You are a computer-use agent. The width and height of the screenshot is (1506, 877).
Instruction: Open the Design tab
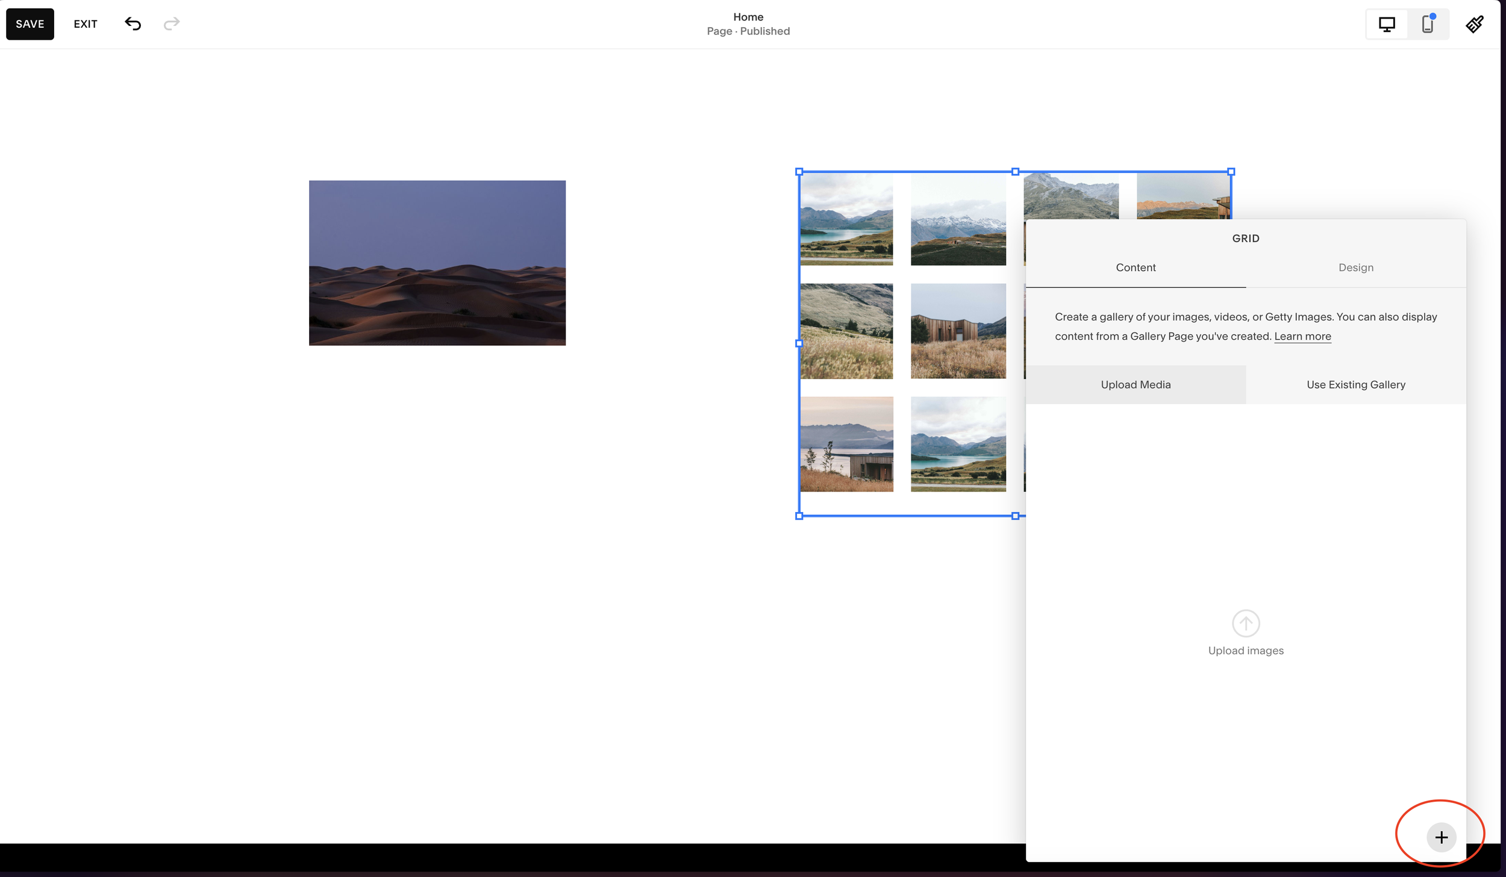click(1355, 267)
